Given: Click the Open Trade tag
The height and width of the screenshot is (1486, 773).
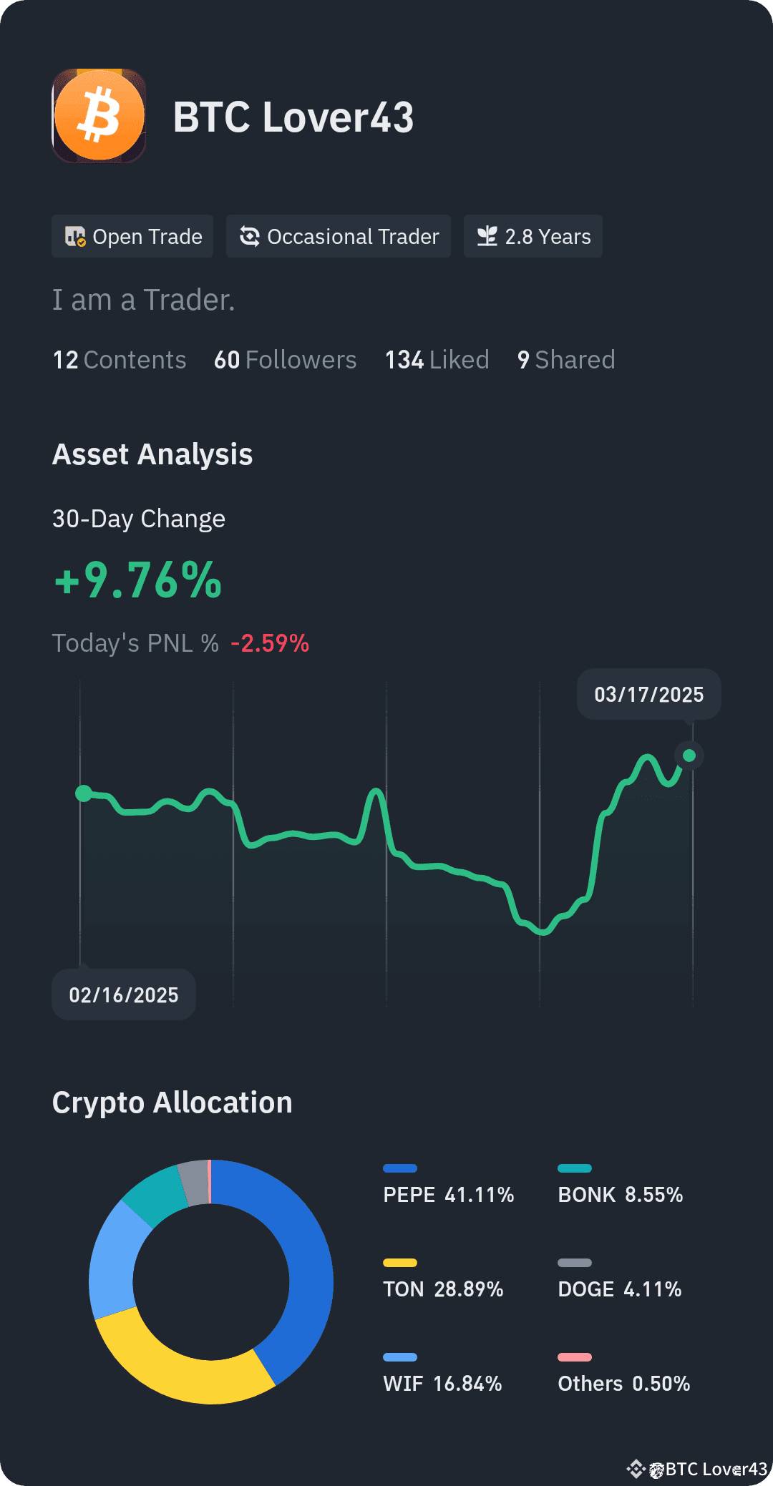Looking at the screenshot, I should coord(132,236).
